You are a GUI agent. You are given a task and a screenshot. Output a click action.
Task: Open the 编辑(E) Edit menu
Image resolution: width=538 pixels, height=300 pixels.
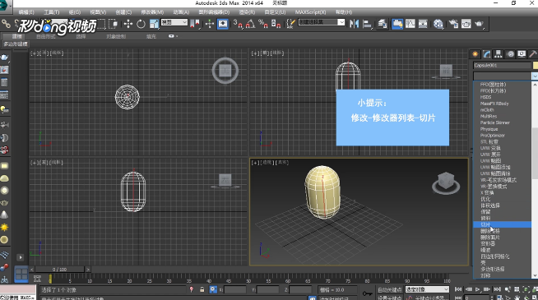(26, 12)
